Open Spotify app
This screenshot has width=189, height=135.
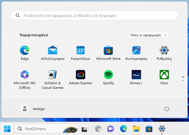pyautogui.click(x=108, y=78)
